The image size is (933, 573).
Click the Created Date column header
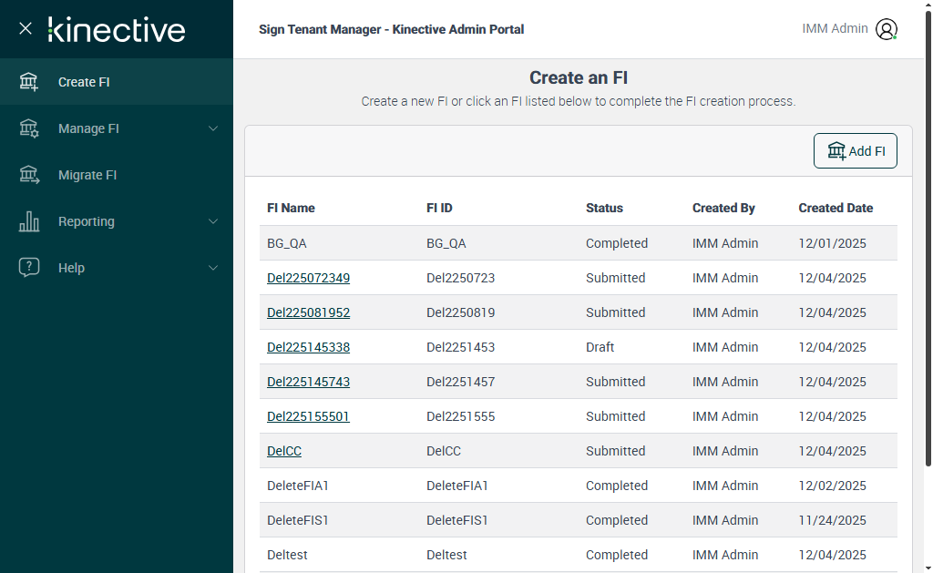pyautogui.click(x=836, y=208)
